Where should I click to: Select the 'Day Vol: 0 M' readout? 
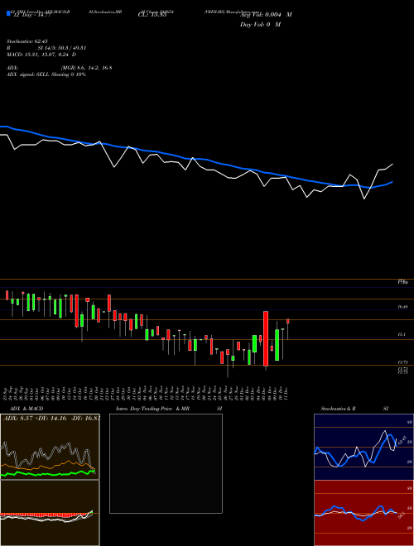point(260,25)
